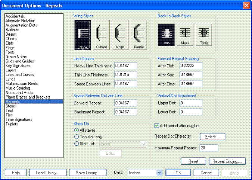Choose the Curved wing style
This screenshot has width=252, height=180.
pos(101,35)
